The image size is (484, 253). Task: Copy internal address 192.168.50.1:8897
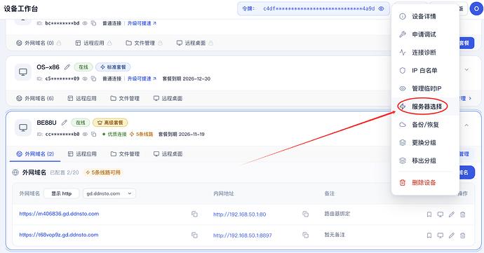click(x=305, y=235)
